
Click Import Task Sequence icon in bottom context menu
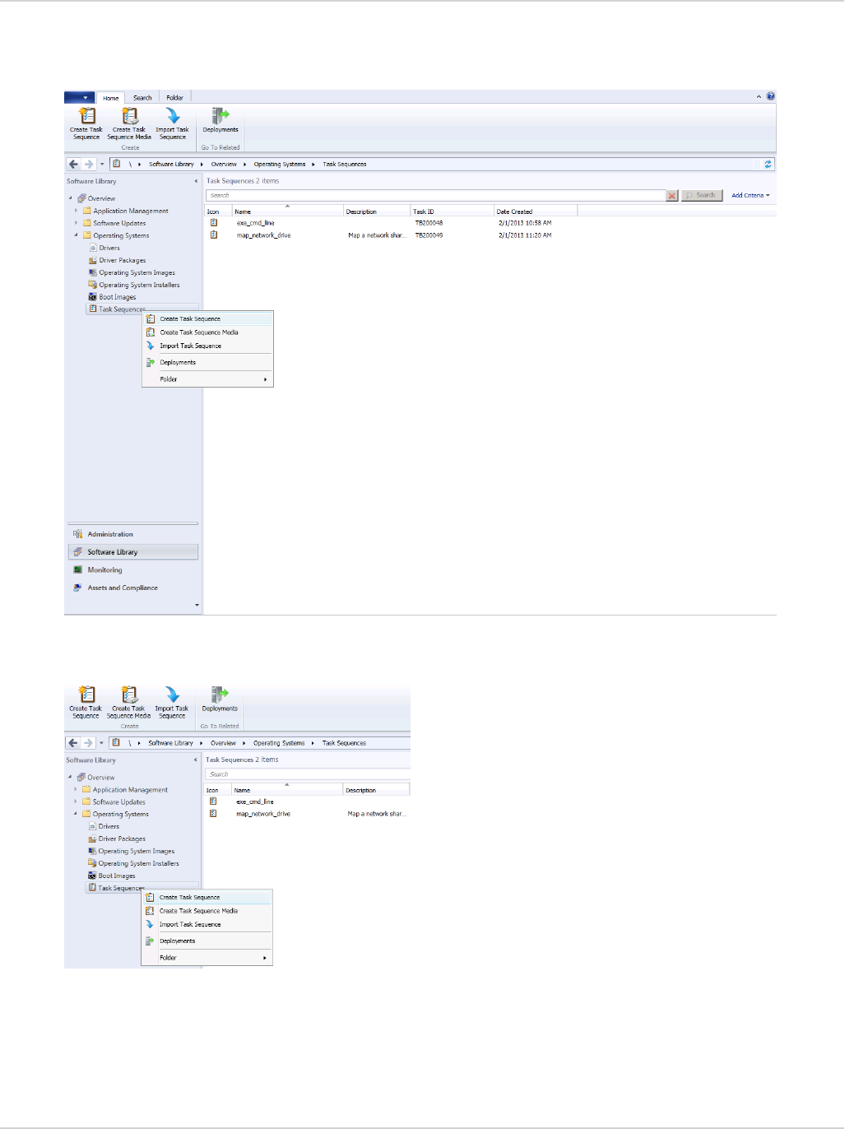(150, 924)
